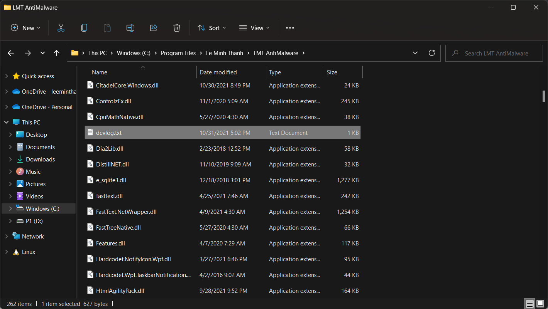Go up one folder level

57,53
